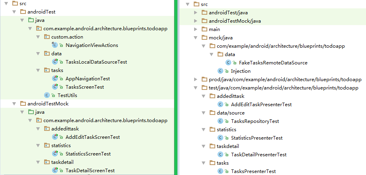Select AddEditTaskPresenterTest file
Screen dimensions: 366x175
[x=261, y=104]
